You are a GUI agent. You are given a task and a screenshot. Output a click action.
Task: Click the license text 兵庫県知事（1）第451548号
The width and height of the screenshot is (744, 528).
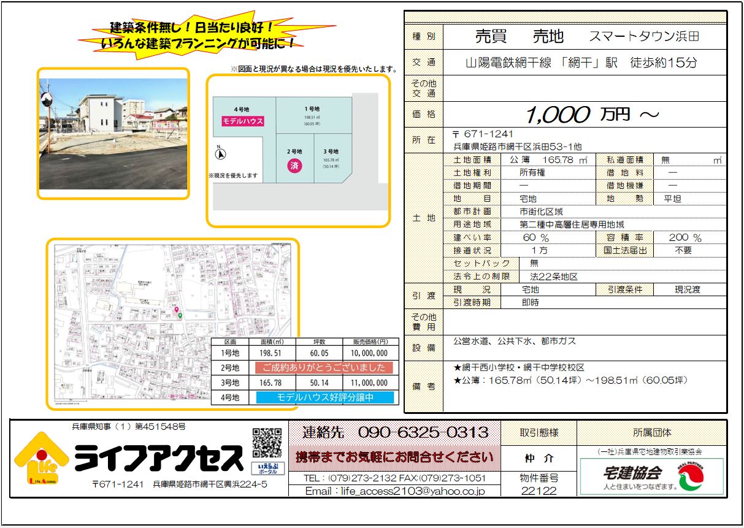129,426
